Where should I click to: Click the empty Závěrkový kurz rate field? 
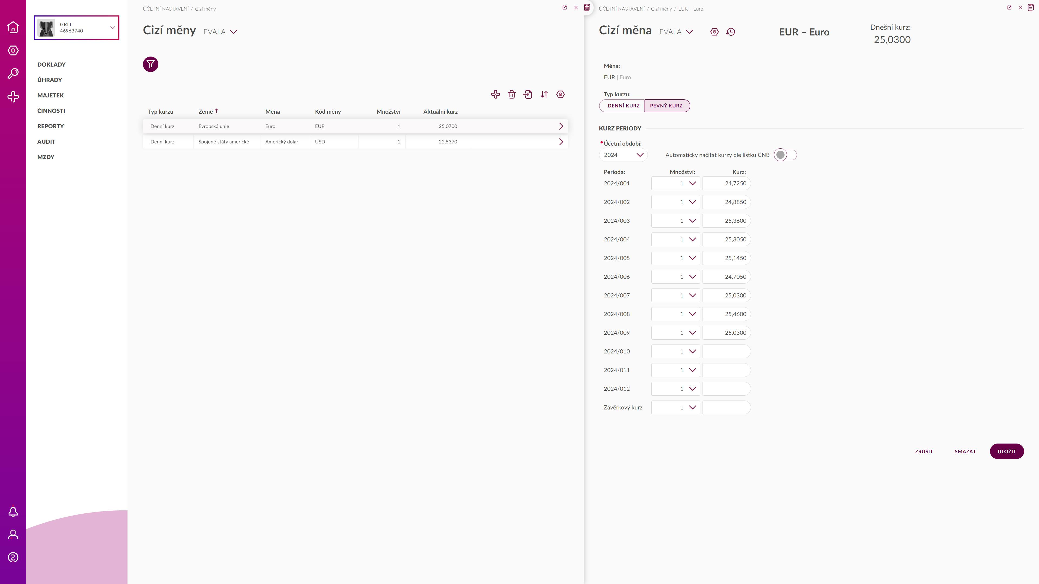(x=726, y=407)
